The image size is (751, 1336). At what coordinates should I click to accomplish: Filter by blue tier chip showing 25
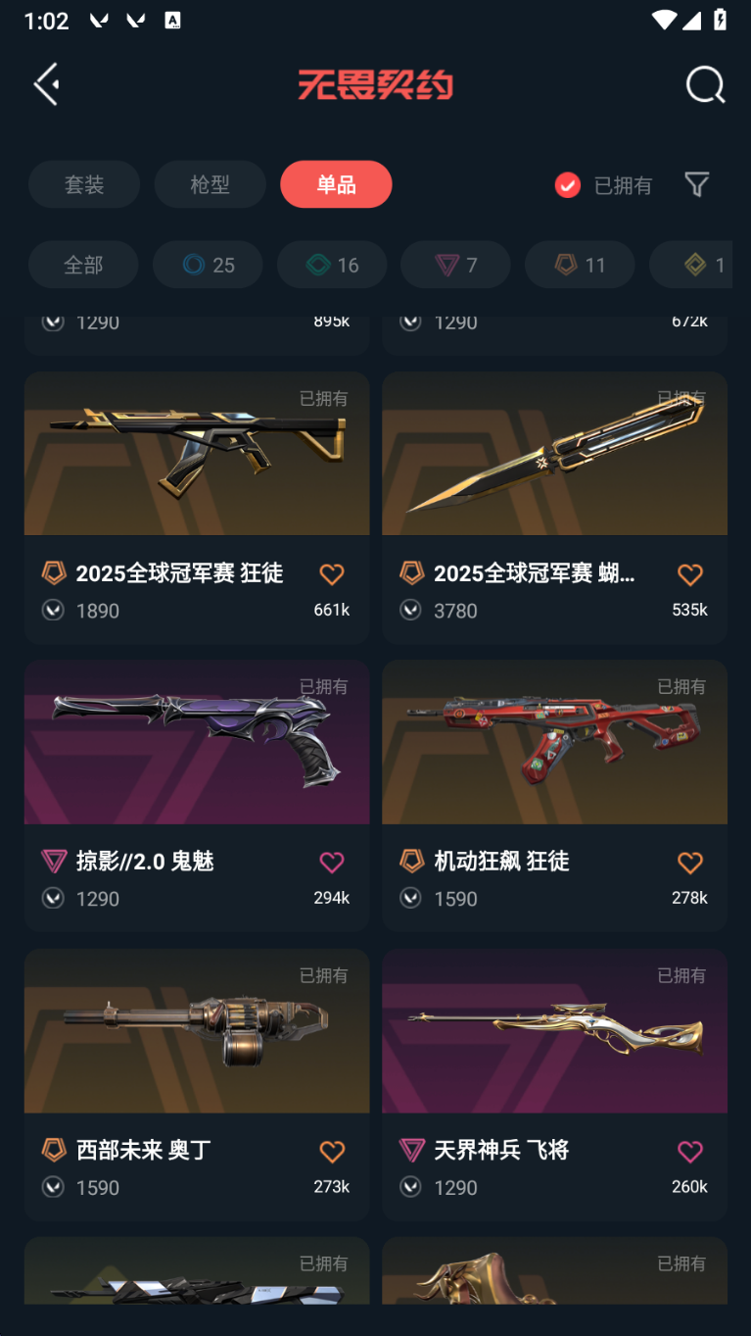(208, 265)
